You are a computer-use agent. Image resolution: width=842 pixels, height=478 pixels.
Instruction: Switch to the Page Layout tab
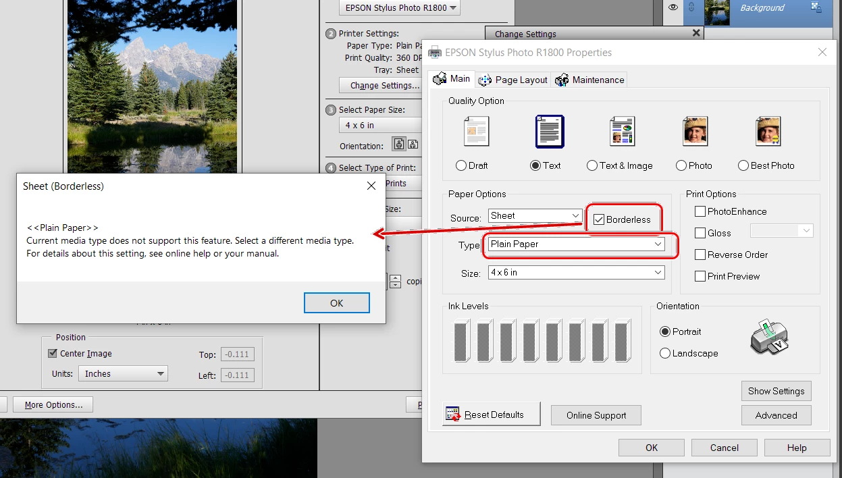point(513,80)
